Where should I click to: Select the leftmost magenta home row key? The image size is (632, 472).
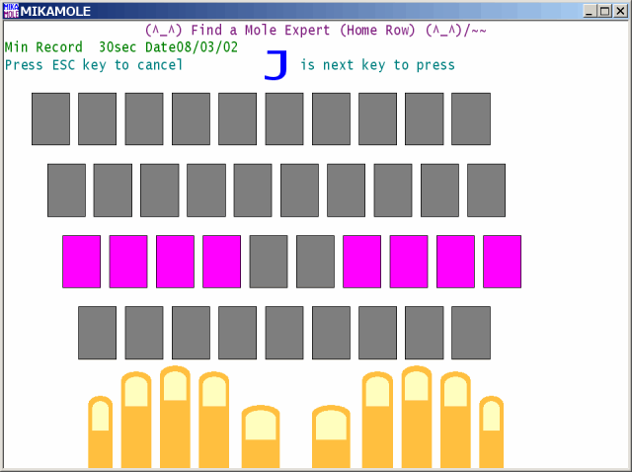click(x=81, y=262)
